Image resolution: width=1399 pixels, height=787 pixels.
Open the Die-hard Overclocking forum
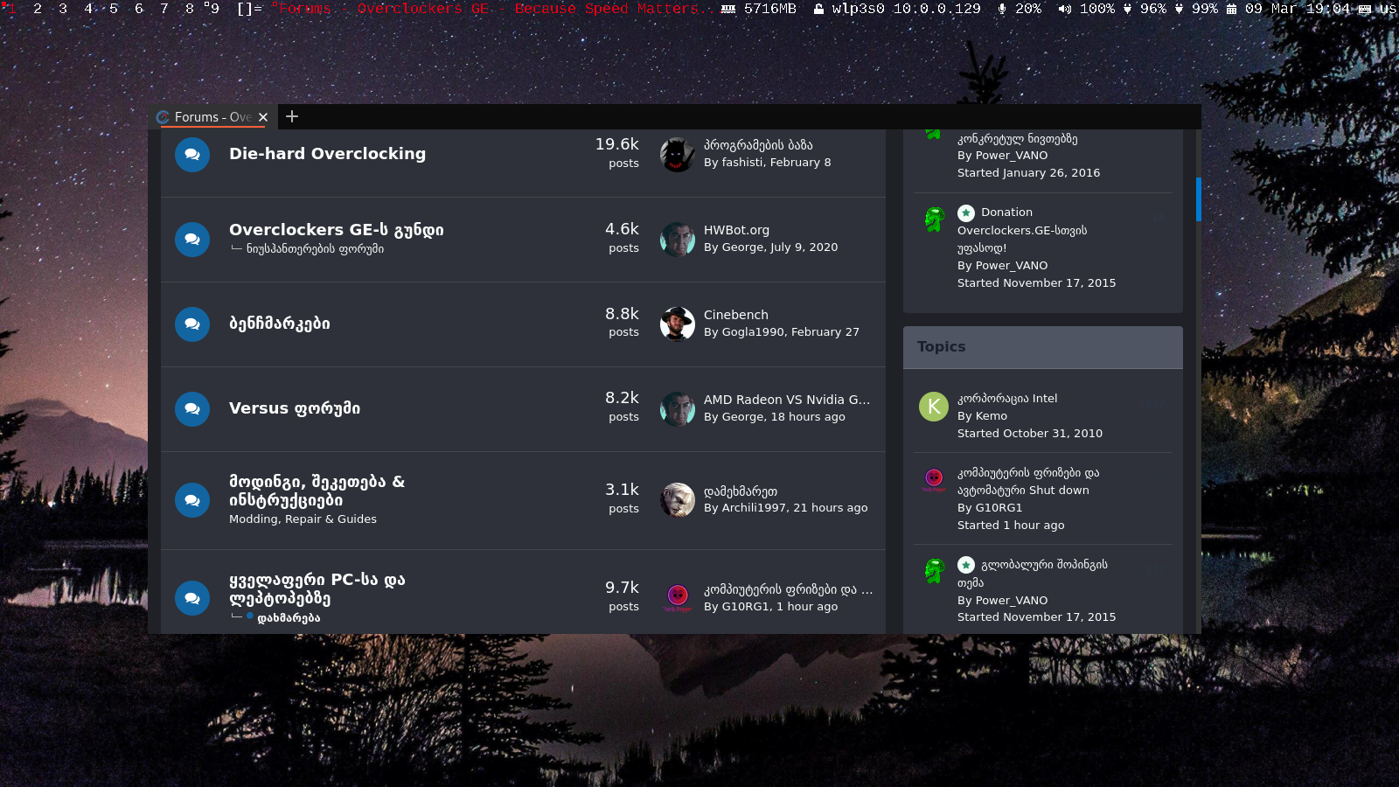[327, 154]
